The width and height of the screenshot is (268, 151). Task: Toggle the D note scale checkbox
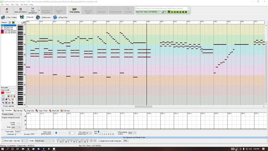[63, 140]
